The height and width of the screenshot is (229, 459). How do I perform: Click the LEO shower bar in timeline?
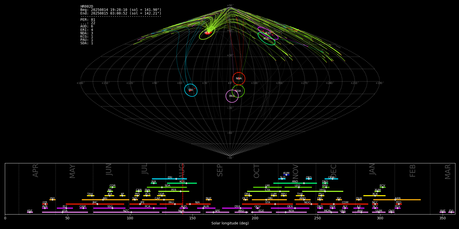[298, 187]
